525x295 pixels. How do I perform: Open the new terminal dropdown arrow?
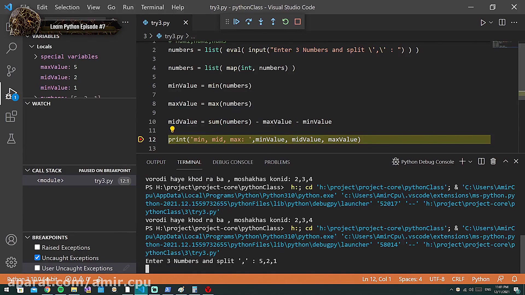[470, 162]
